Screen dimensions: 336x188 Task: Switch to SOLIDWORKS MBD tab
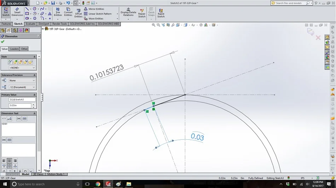click(109, 24)
